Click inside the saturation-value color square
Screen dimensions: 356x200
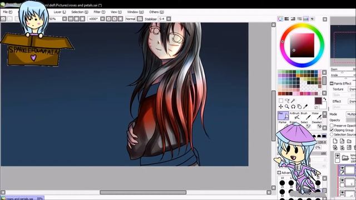point(302,45)
